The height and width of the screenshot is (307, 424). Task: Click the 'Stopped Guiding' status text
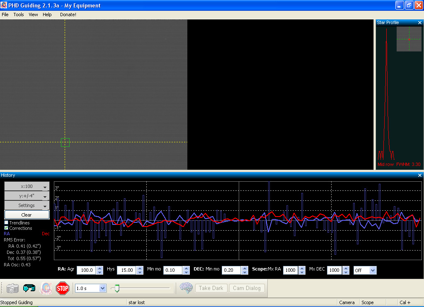click(x=17, y=302)
